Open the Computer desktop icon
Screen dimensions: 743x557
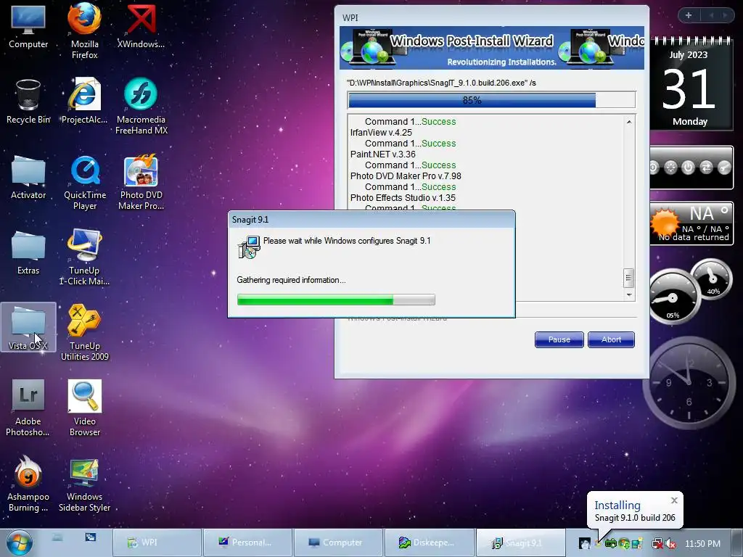[28, 27]
